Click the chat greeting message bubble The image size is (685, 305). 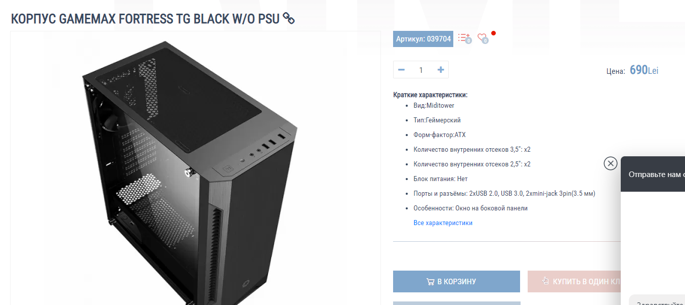click(x=657, y=300)
